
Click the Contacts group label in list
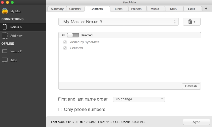[x=76, y=48]
